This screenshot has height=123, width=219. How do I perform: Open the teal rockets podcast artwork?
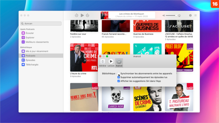pos(147,49)
